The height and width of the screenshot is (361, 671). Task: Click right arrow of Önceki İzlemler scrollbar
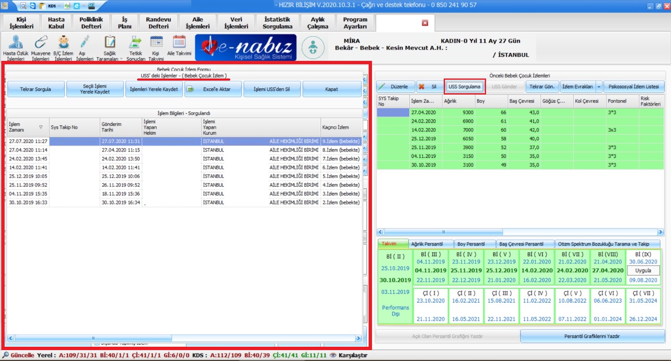pyautogui.click(x=661, y=232)
